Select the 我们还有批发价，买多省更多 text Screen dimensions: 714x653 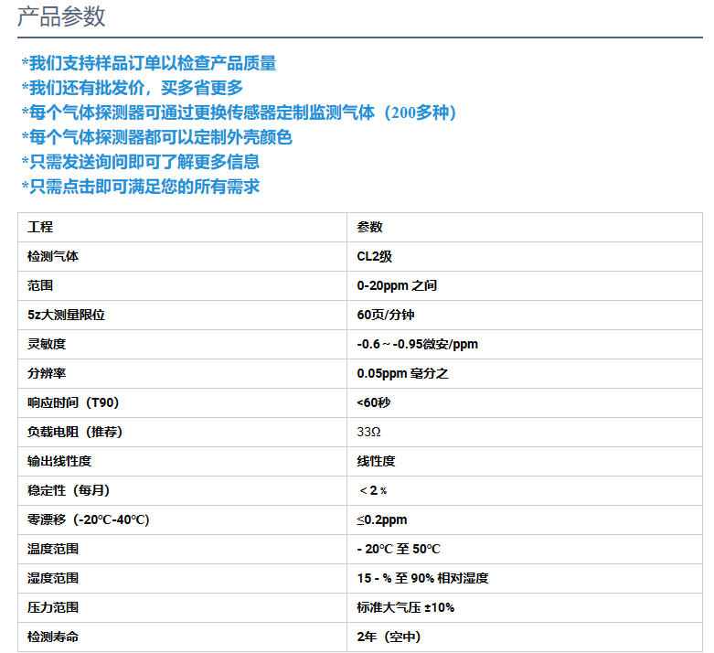click(133, 88)
